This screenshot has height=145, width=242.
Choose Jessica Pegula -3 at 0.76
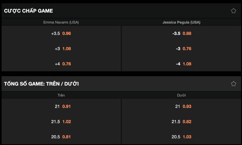pyautogui.click(x=181, y=49)
